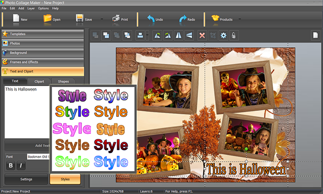This screenshot has width=323, height=194.
Task: Lock the selected layer with the padlock icon
Action: point(234,35)
